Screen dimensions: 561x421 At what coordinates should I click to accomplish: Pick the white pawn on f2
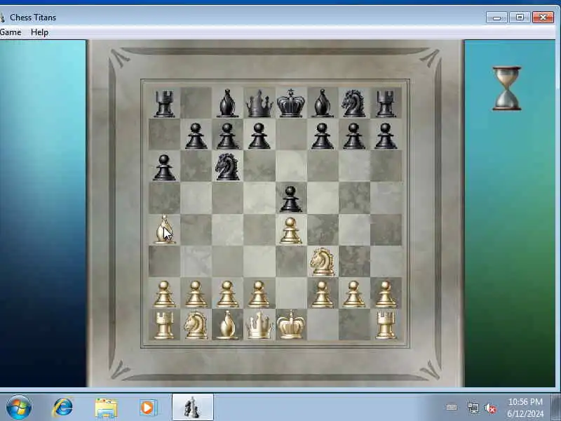pyautogui.click(x=322, y=294)
